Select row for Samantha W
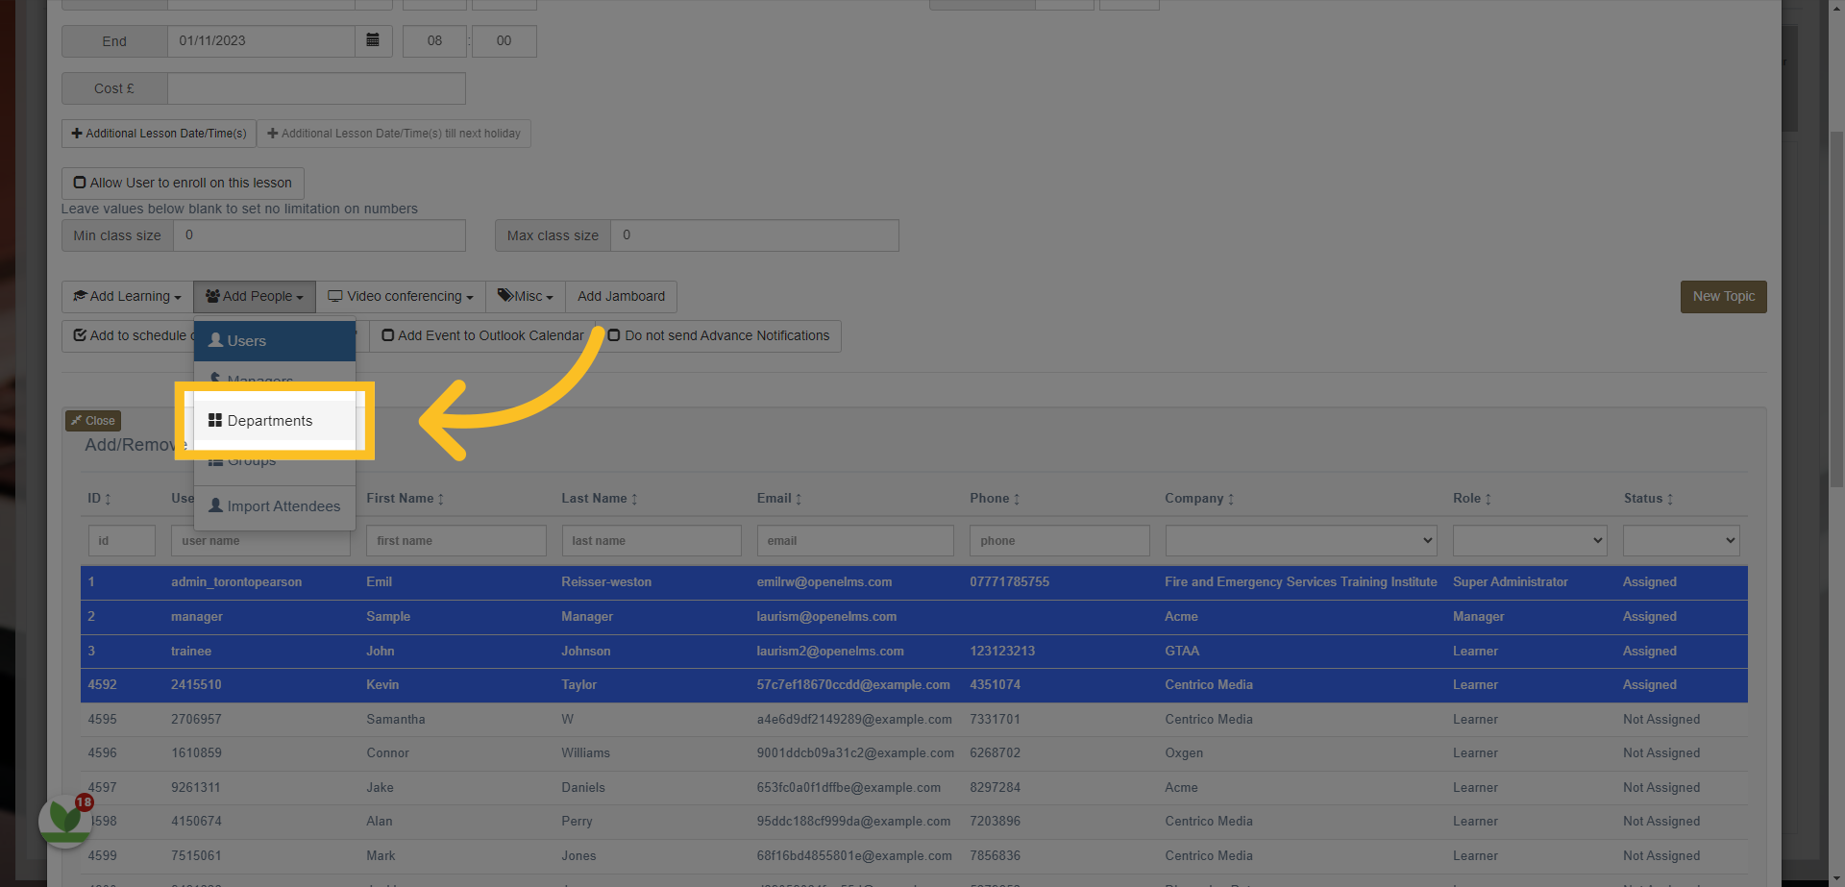1845x887 pixels. (914, 720)
